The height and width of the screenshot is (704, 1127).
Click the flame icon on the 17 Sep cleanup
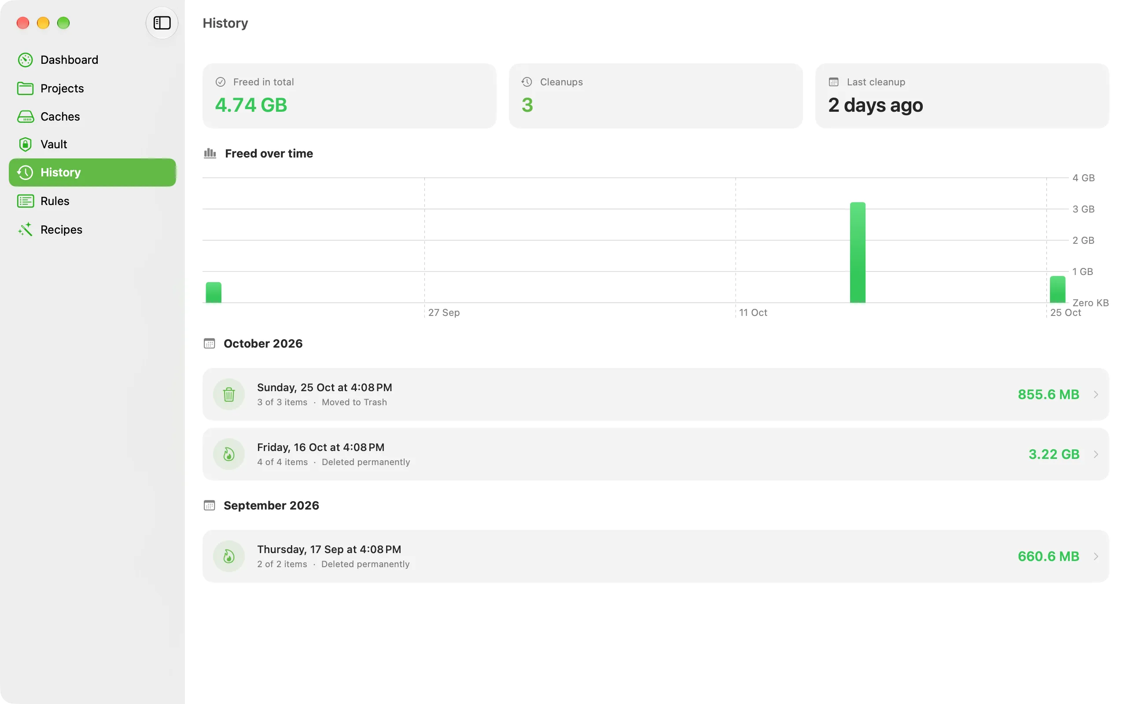click(x=228, y=556)
